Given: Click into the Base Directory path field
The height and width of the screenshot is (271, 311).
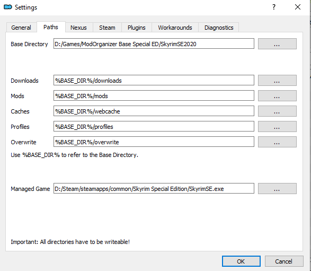Looking at the screenshot, I should pyautogui.click(x=154, y=43).
